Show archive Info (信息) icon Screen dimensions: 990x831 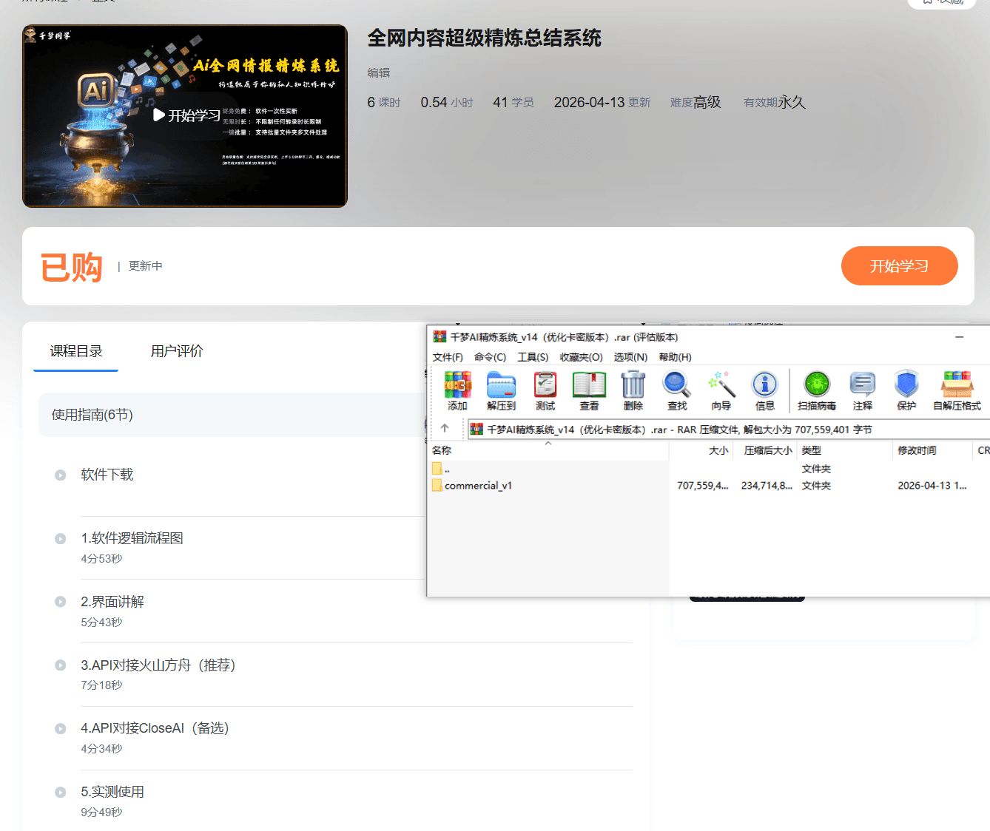tap(764, 390)
